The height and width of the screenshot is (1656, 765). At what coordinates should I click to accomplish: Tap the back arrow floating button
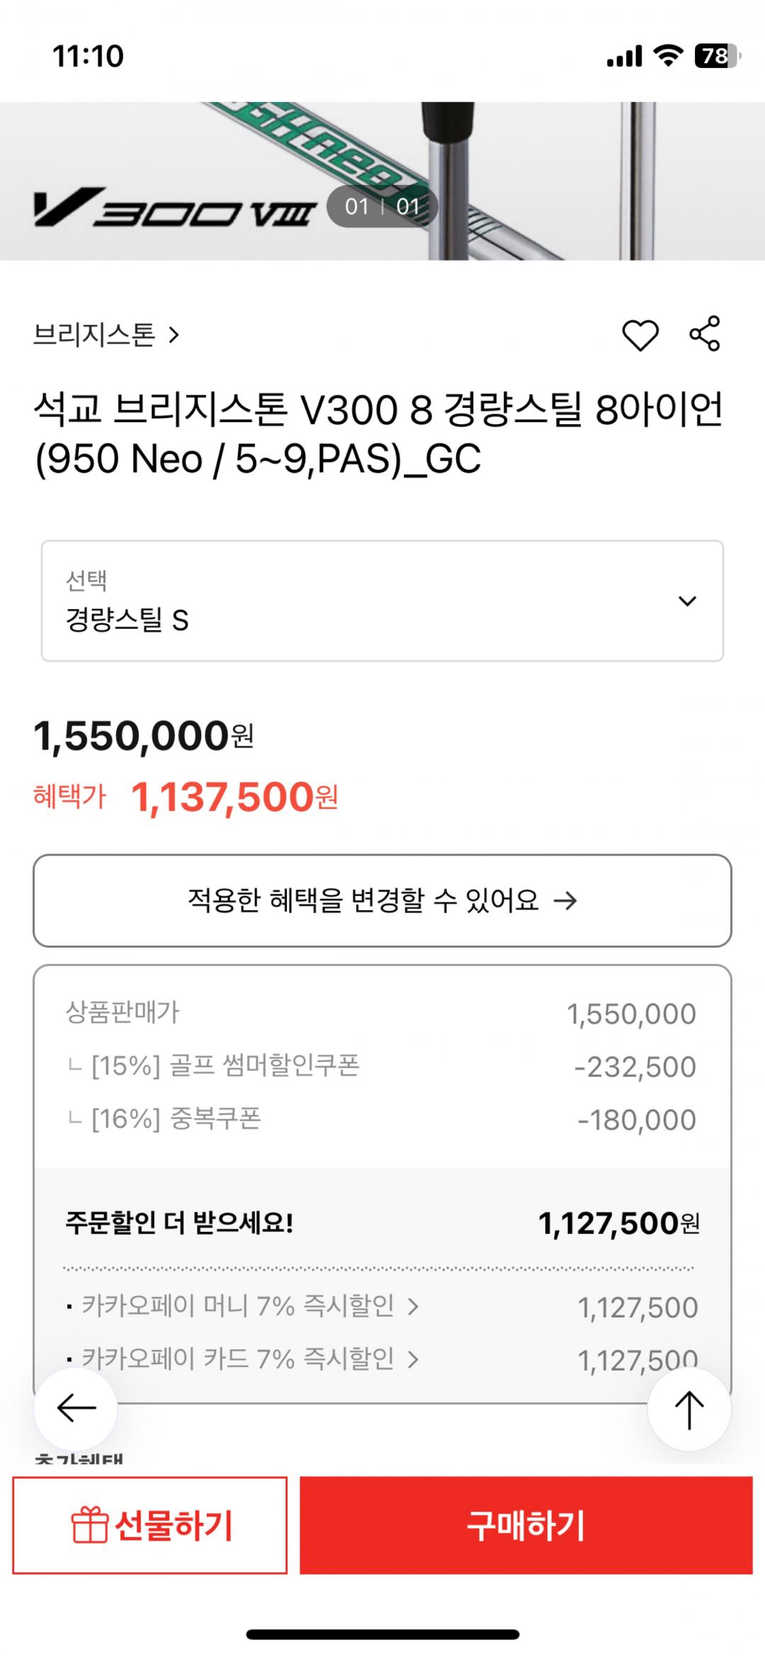tap(76, 1408)
